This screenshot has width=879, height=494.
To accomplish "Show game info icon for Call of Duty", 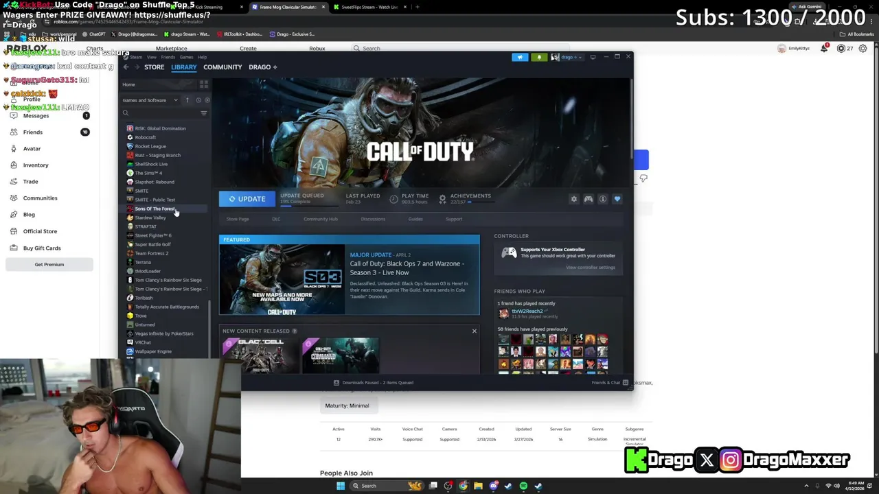I will click(603, 199).
